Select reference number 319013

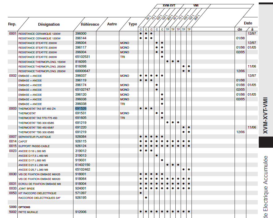[81, 155]
